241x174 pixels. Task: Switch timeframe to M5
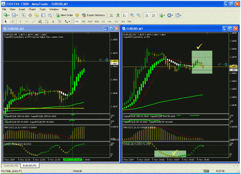pyautogui.click(x=83, y=22)
